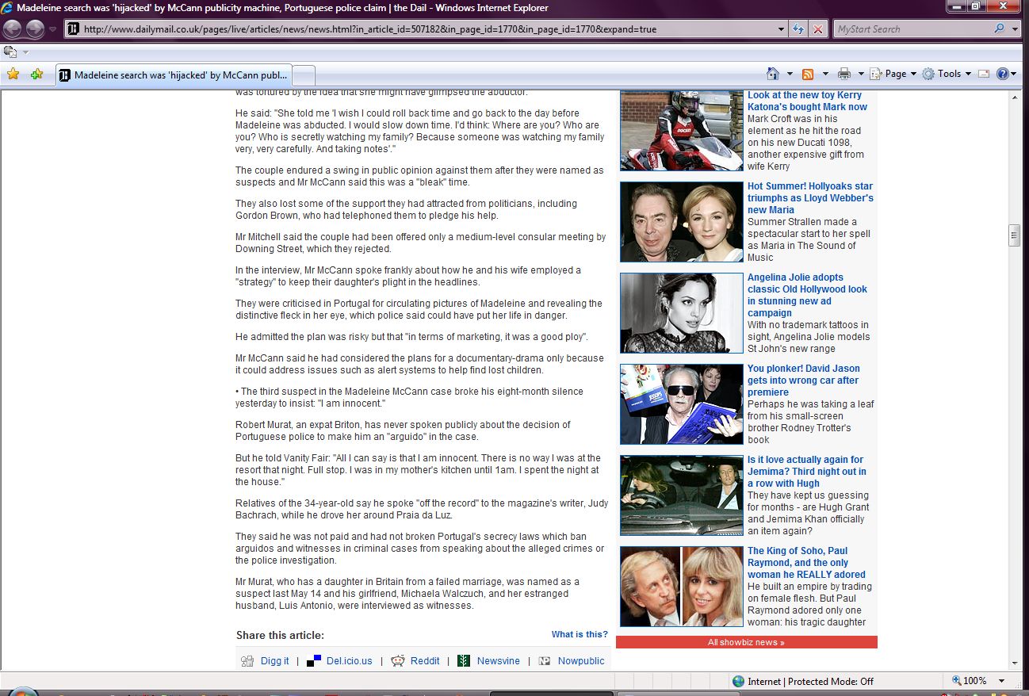Image resolution: width=1029 pixels, height=696 pixels.
Task: Open the Favorites Center star icon
Action: click(13, 75)
